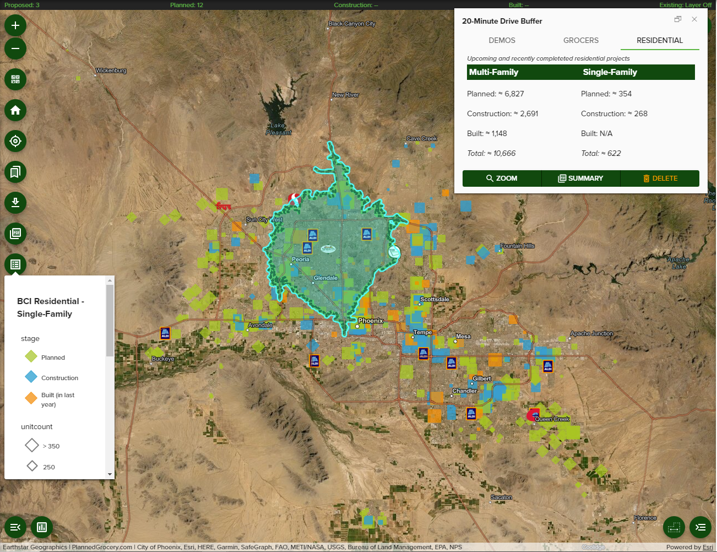Click the zoom in plus button
717x552 pixels.
(15, 25)
